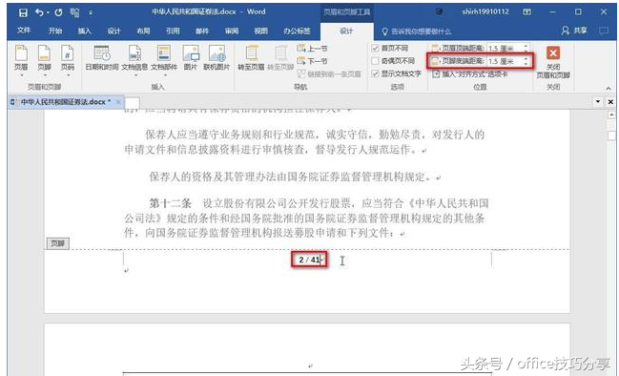Click the 页眉顶端距离 stepper arrows

click(526, 48)
